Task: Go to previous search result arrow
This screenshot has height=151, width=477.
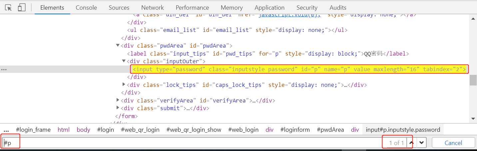Action: (x=411, y=143)
